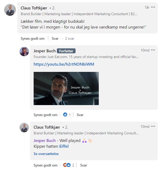Open the three-dot menu on the 'Well played' reply
The height and width of the screenshot is (172, 159).
tap(153, 126)
